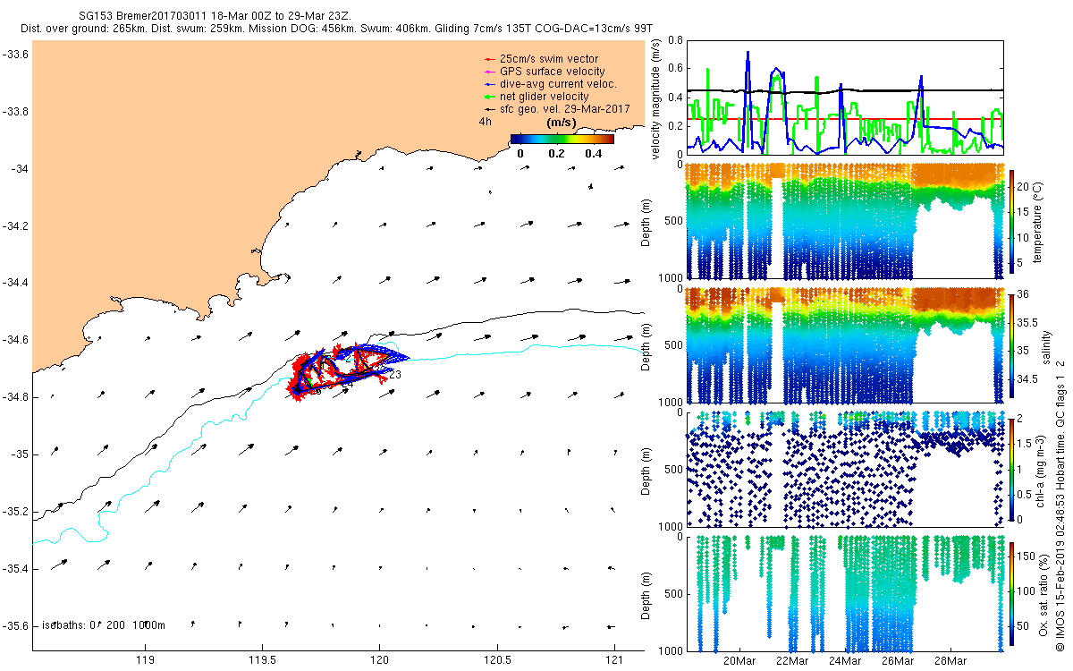
Task: Click the "150" tick on the oxygen colorbar
Action: click(x=1027, y=556)
